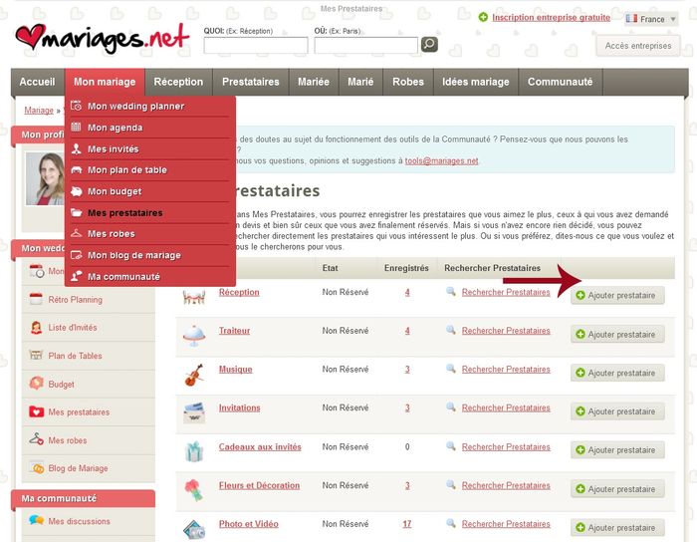Viewport: 697px width, 542px height.
Task: Click the Invitations envelope icon
Action: pyautogui.click(x=194, y=412)
